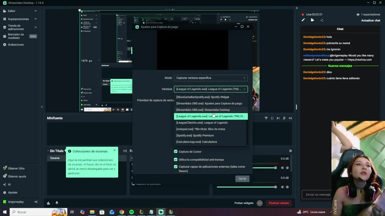This screenshot has height=216, width=385.
Task: Mute the second mixer audio source
Action: tap(282, 187)
